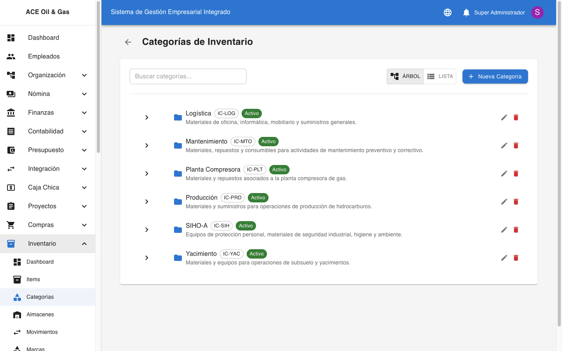The image size is (562, 351).
Task: Delete the Yacimiento category using the trash icon
Action: pos(516,258)
